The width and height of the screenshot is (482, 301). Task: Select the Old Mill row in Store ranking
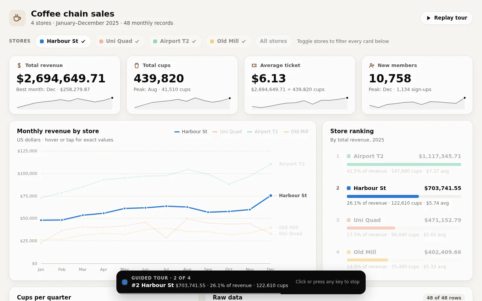click(398, 259)
